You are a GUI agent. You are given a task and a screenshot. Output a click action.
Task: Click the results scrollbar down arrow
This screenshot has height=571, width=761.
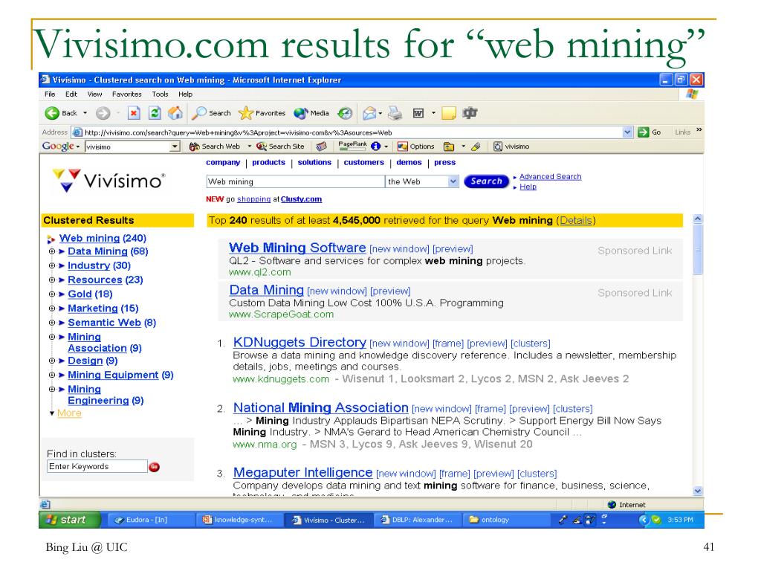click(697, 491)
